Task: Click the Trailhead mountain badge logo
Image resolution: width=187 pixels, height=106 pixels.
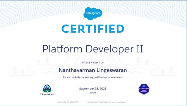Action: click(x=47, y=88)
